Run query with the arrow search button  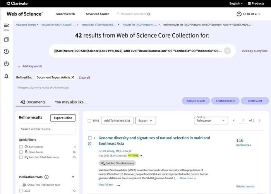click(x=227, y=51)
